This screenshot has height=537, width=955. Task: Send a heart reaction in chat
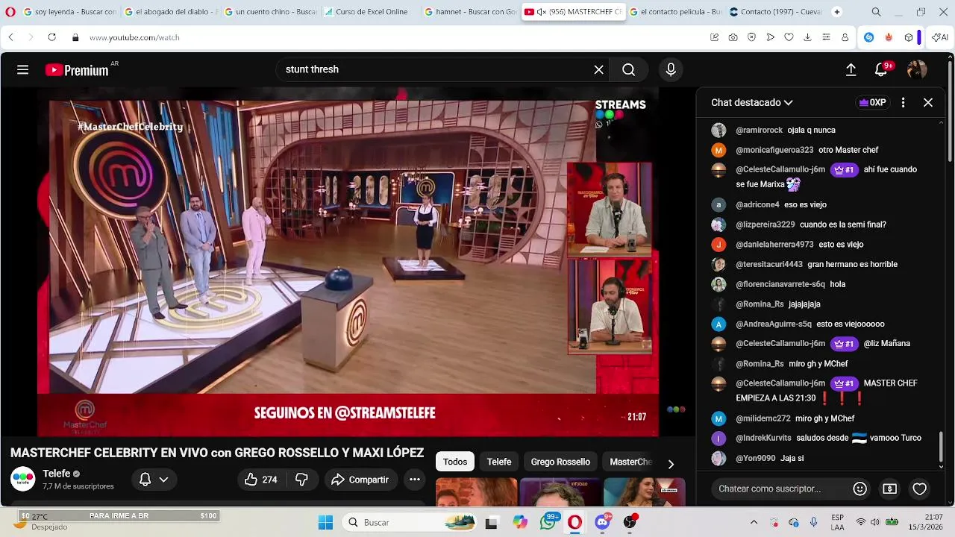click(x=920, y=489)
